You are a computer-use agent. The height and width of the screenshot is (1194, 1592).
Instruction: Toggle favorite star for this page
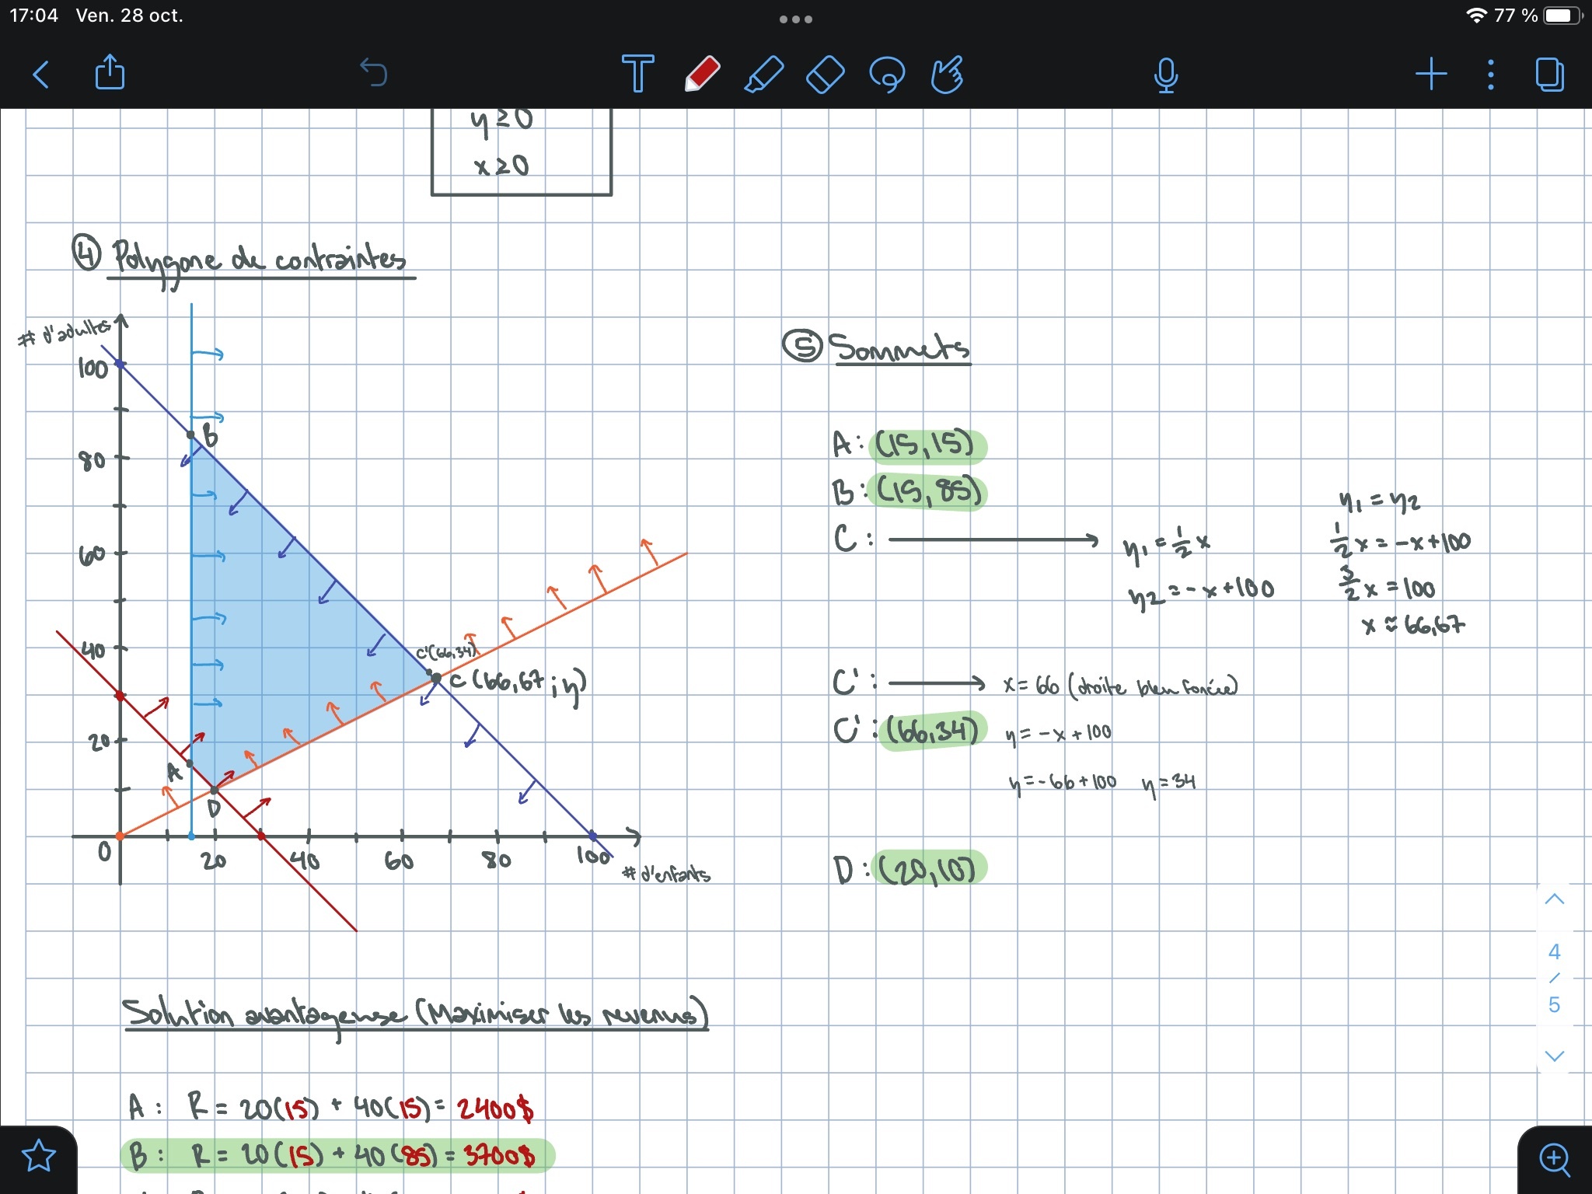(39, 1157)
